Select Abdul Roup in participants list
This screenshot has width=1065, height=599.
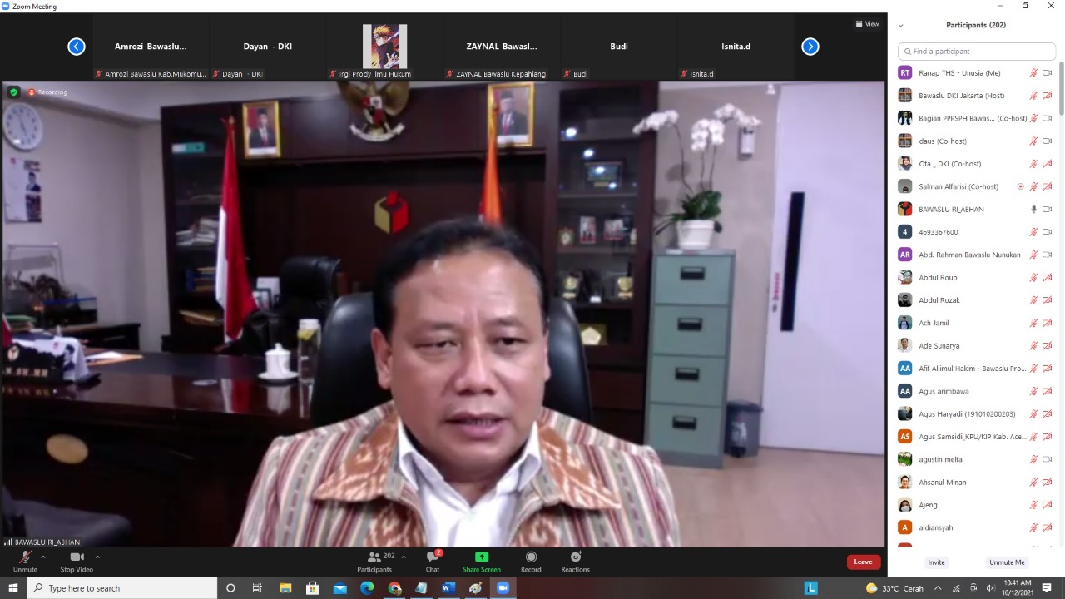(x=938, y=278)
